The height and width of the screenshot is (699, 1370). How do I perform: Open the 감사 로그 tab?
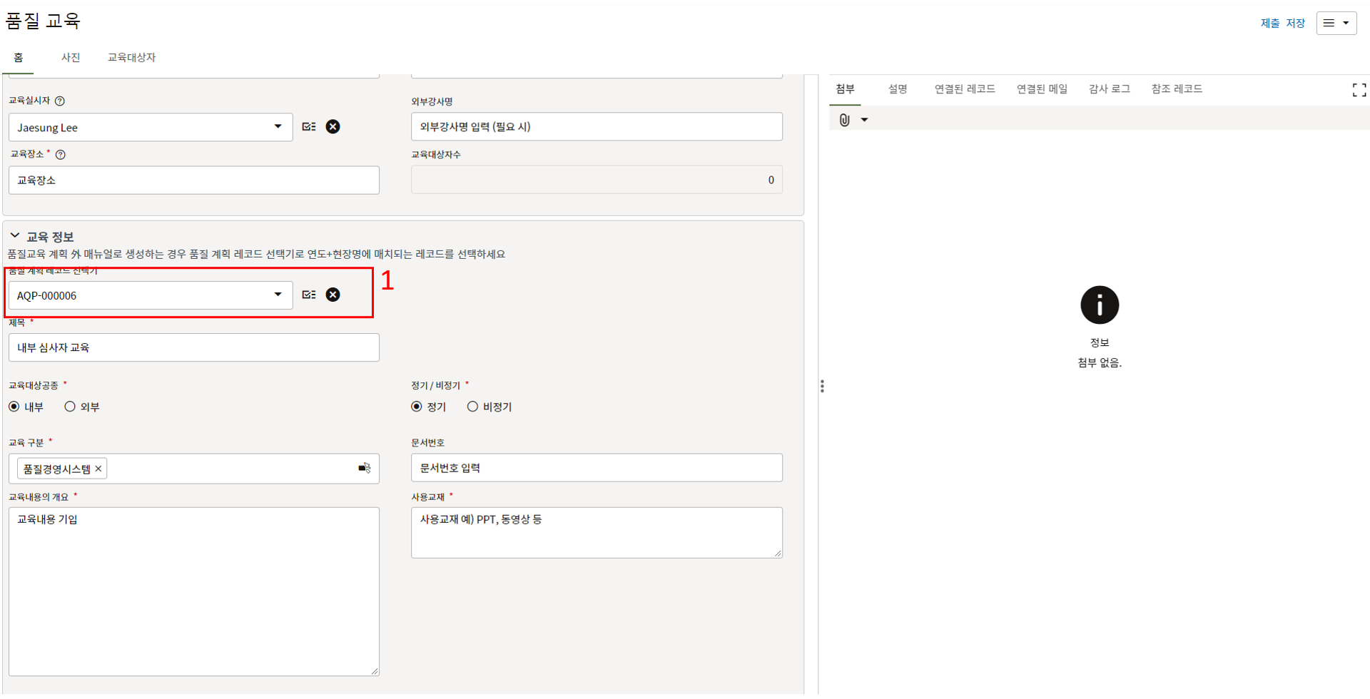1109,89
